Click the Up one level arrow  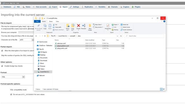click(45, 36)
